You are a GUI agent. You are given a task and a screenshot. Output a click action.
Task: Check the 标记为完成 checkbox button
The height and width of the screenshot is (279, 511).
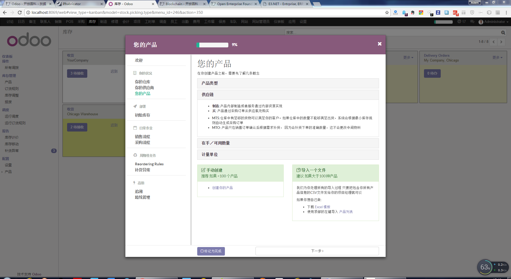211,251
